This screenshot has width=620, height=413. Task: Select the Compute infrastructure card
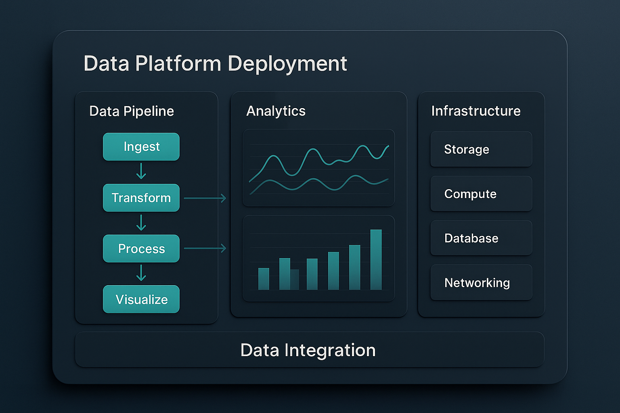tap(481, 194)
